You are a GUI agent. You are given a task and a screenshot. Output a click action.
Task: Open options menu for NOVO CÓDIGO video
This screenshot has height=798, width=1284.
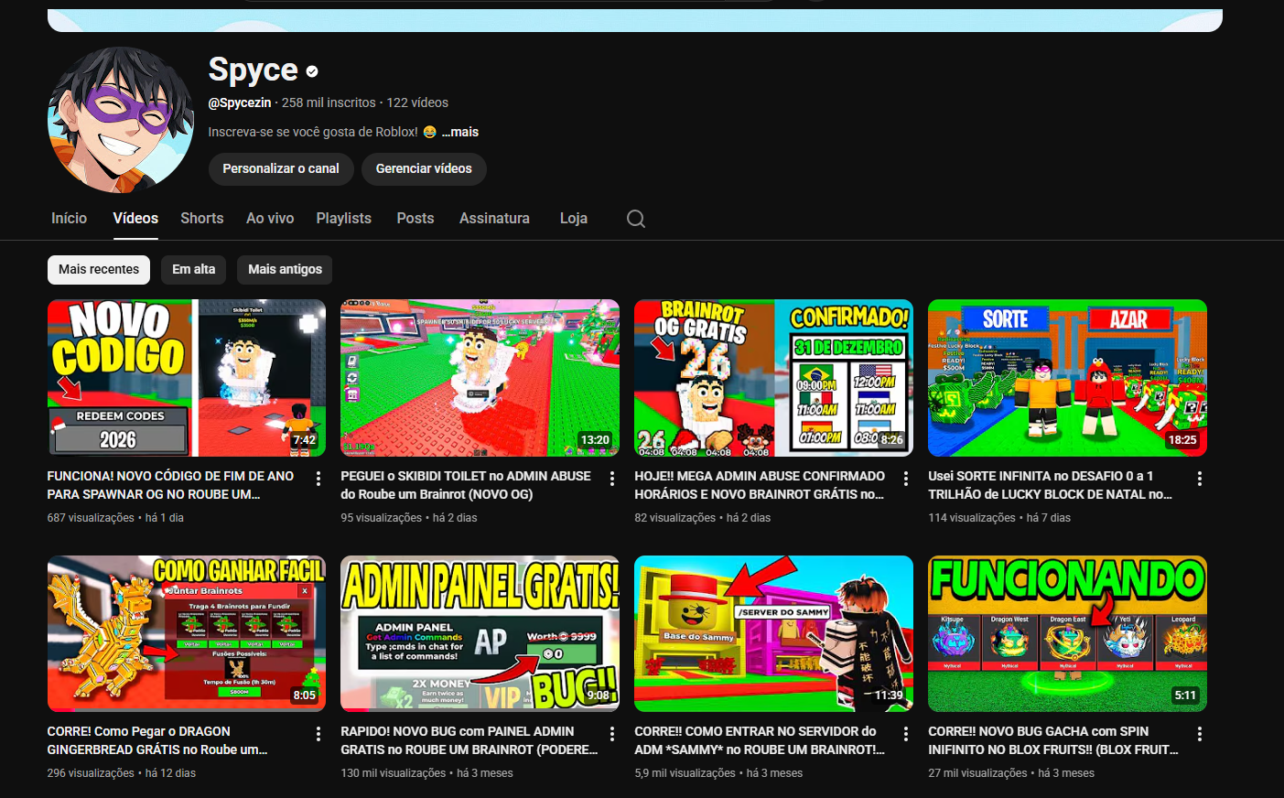point(318,479)
